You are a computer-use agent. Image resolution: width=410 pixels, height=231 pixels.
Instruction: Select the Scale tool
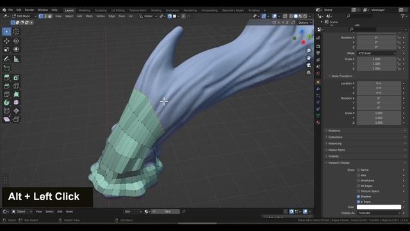pos(7,49)
